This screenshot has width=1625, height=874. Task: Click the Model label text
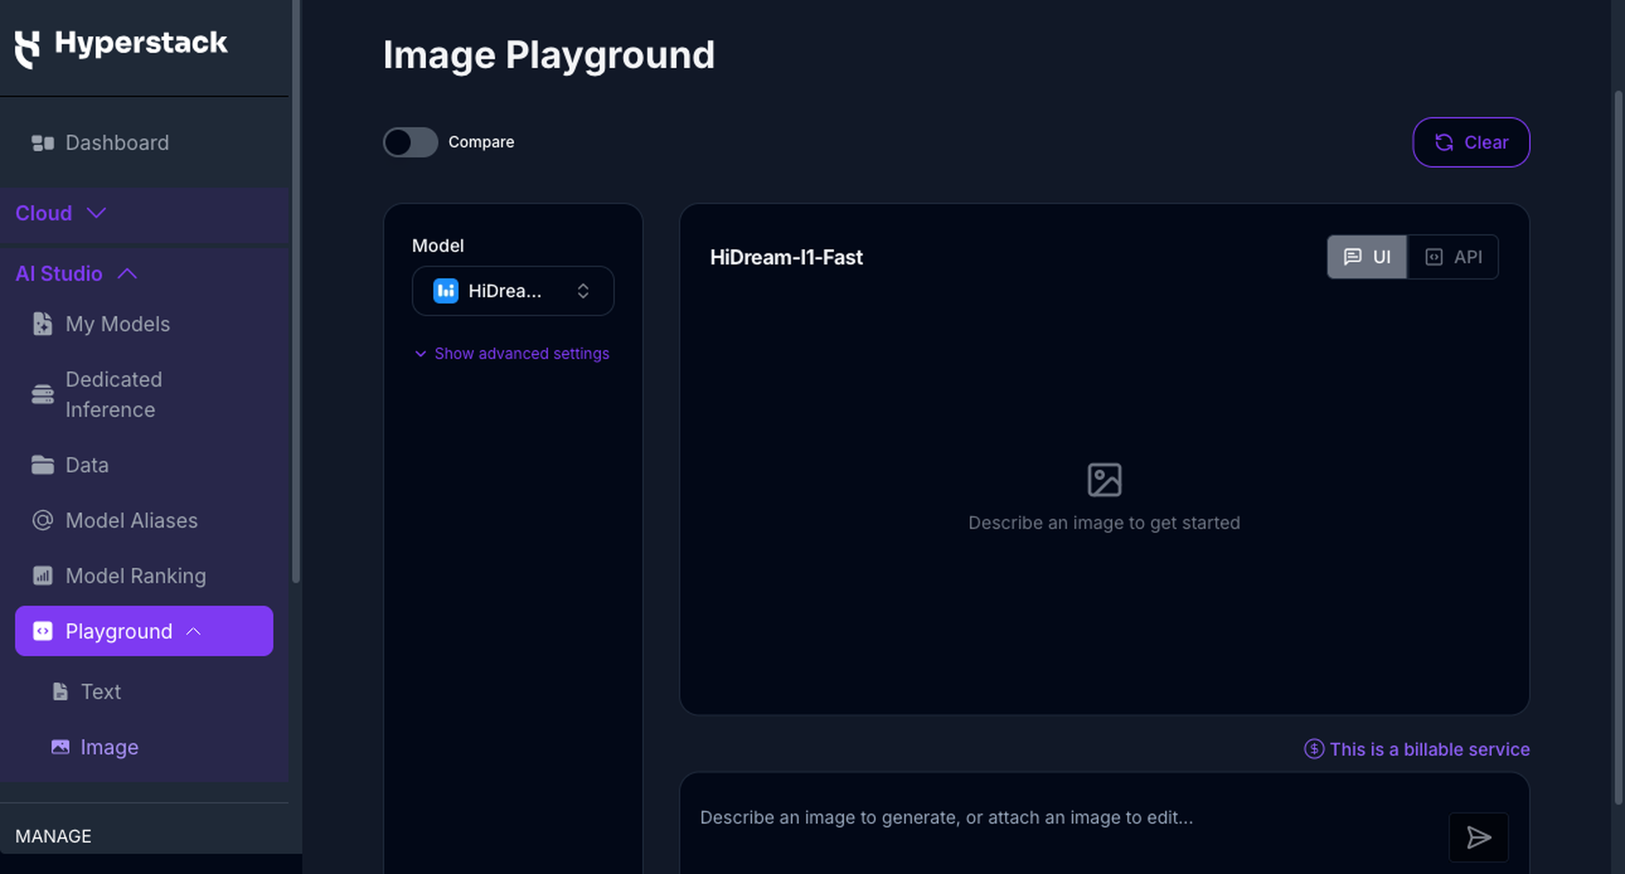(x=438, y=246)
